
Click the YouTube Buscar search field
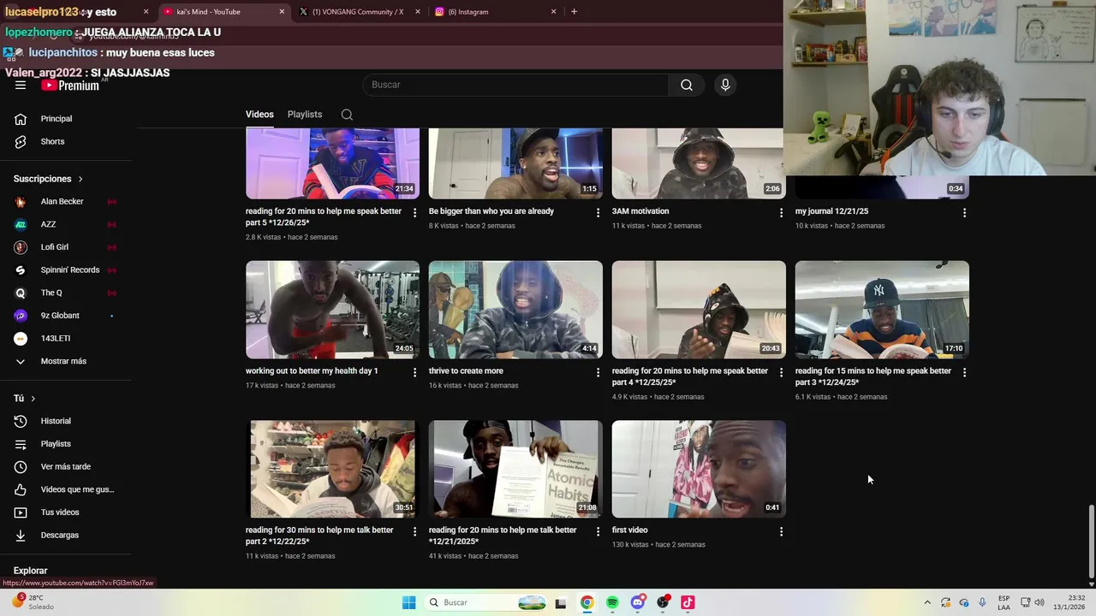coord(515,85)
